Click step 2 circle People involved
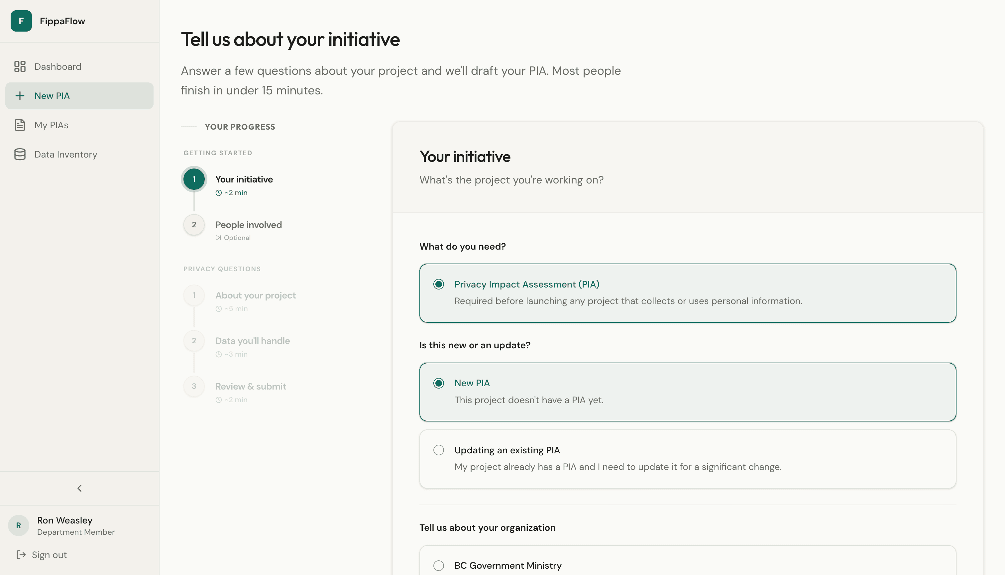 pos(194,224)
